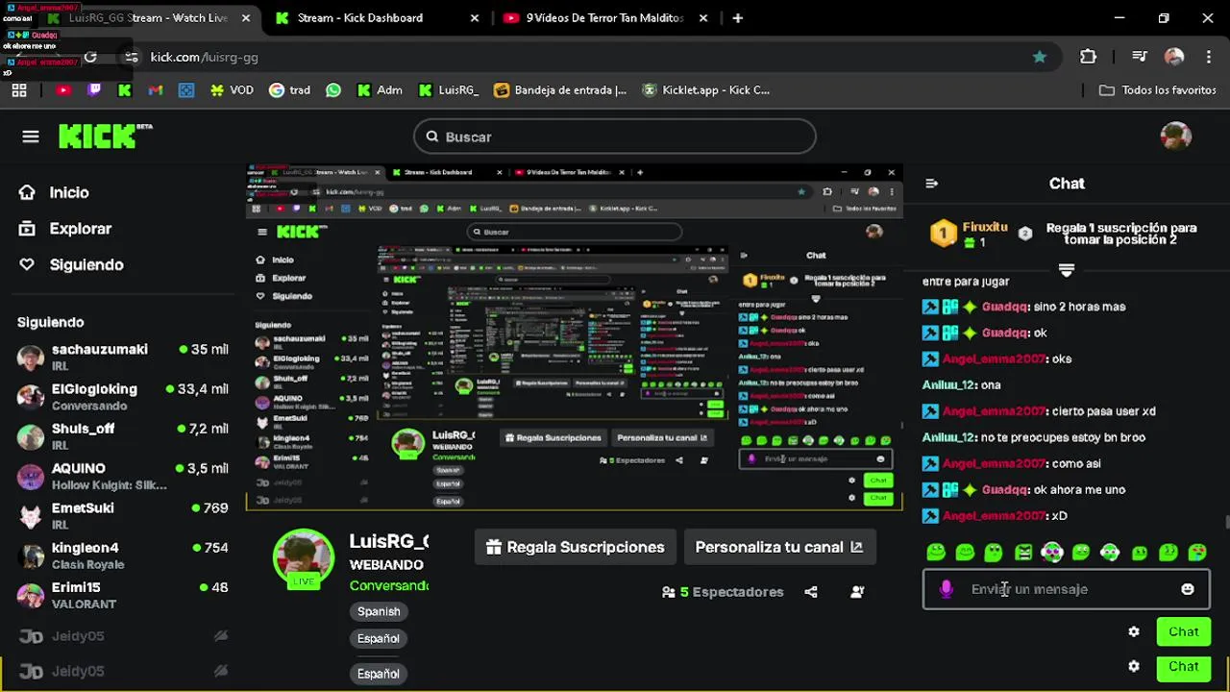The image size is (1230, 692).
Task: Open the Twitch bookmark icon
Action: coord(94,90)
